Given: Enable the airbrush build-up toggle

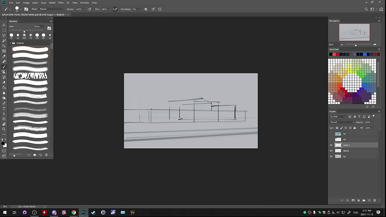Looking at the screenshot, I should [115, 9].
